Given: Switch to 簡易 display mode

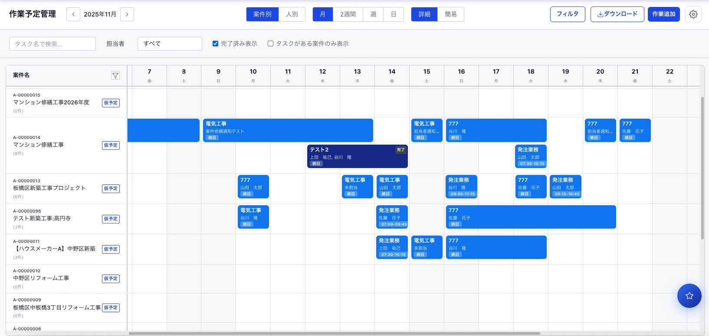Looking at the screenshot, I should point(450,14).
